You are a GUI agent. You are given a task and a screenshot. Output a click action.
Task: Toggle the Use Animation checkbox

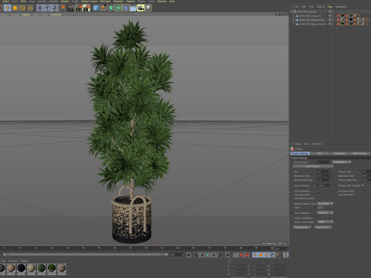(x=318, y=191)
